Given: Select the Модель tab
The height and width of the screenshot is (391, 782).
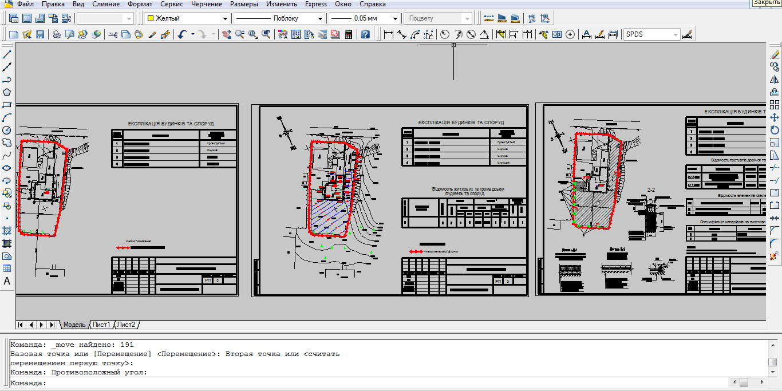Looking at the screenshot, I should point(74,325).
